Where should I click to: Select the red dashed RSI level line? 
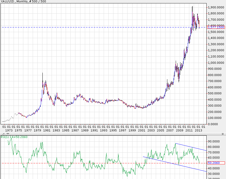point(79,163)
